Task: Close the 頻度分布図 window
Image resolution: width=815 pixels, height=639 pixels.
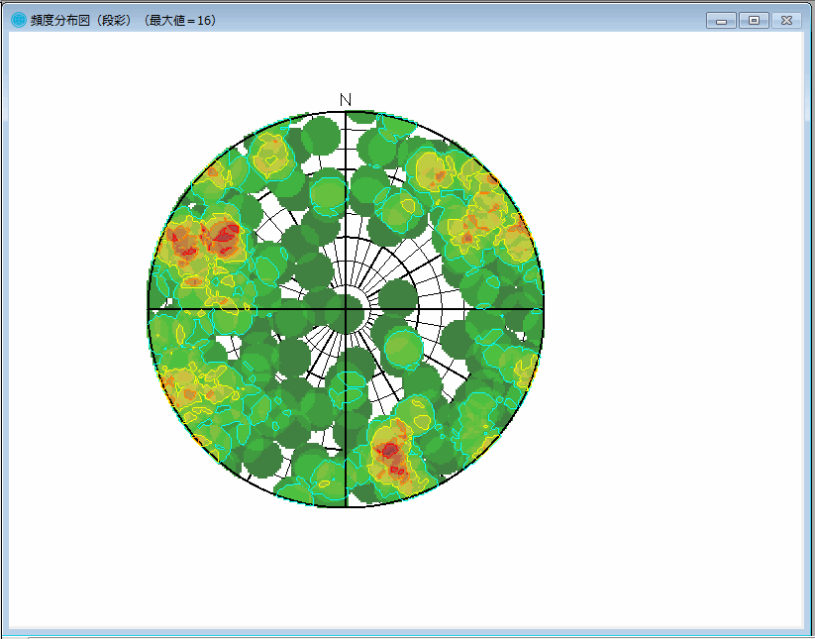Action: [786, 21]
